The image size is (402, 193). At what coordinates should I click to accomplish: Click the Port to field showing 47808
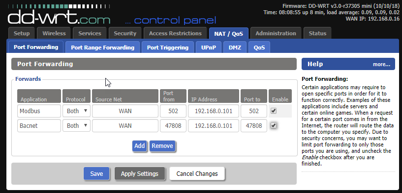254,125
